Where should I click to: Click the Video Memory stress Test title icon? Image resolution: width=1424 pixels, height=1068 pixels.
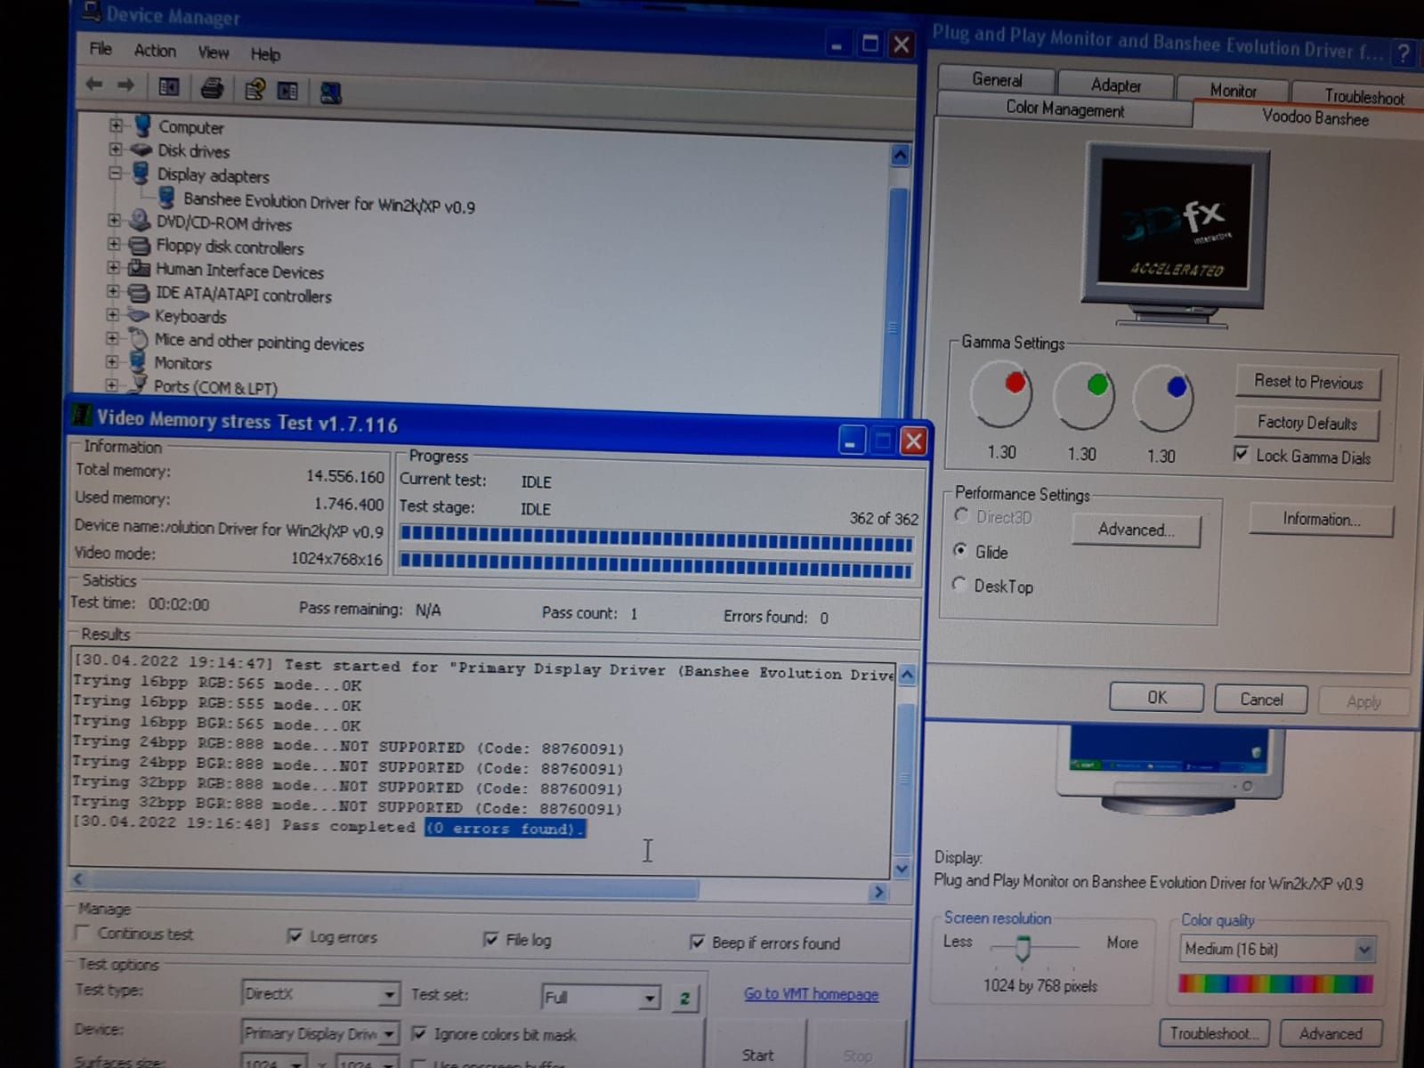click(82, 415)
